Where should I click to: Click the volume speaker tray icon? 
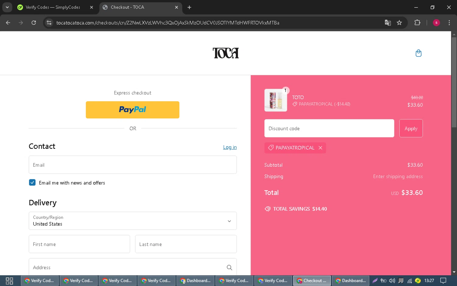click(x=392, y=281)
